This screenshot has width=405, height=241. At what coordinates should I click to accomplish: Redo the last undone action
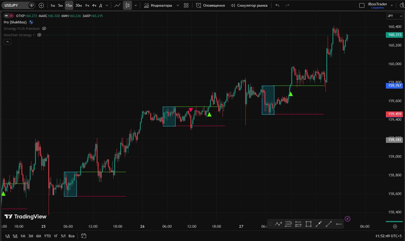(x=287, y=5)
